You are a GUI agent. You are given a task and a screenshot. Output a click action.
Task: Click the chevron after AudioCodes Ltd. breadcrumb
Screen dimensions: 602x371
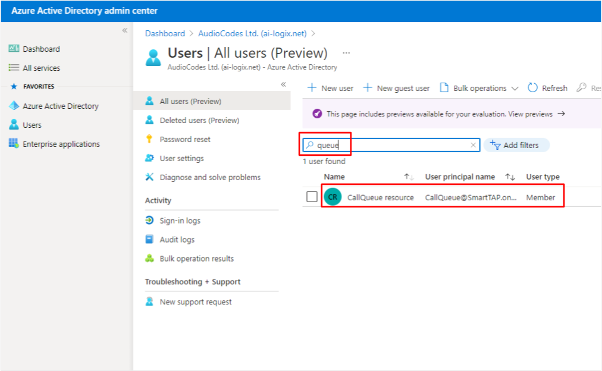click(x=313, y=34)
